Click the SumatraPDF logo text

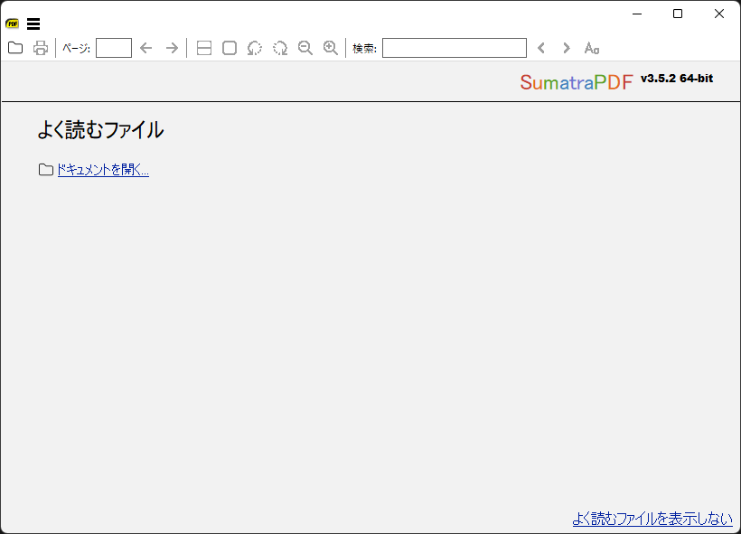[576, 82]
